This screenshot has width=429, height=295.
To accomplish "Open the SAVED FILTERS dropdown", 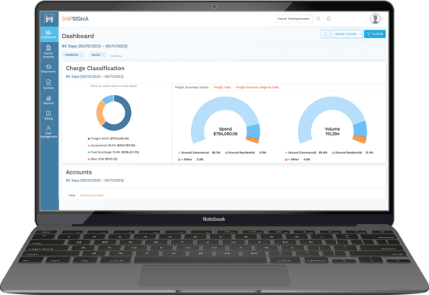I will click(347, 34).
